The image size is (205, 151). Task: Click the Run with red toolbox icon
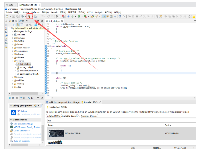coord(85,16)
